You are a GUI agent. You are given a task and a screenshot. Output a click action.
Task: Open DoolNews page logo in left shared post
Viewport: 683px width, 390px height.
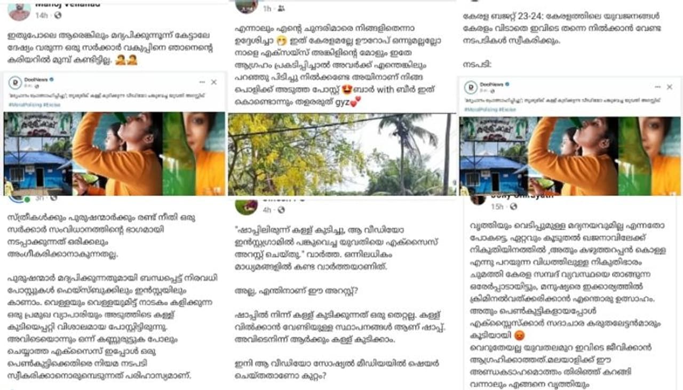tap(14, 83)
